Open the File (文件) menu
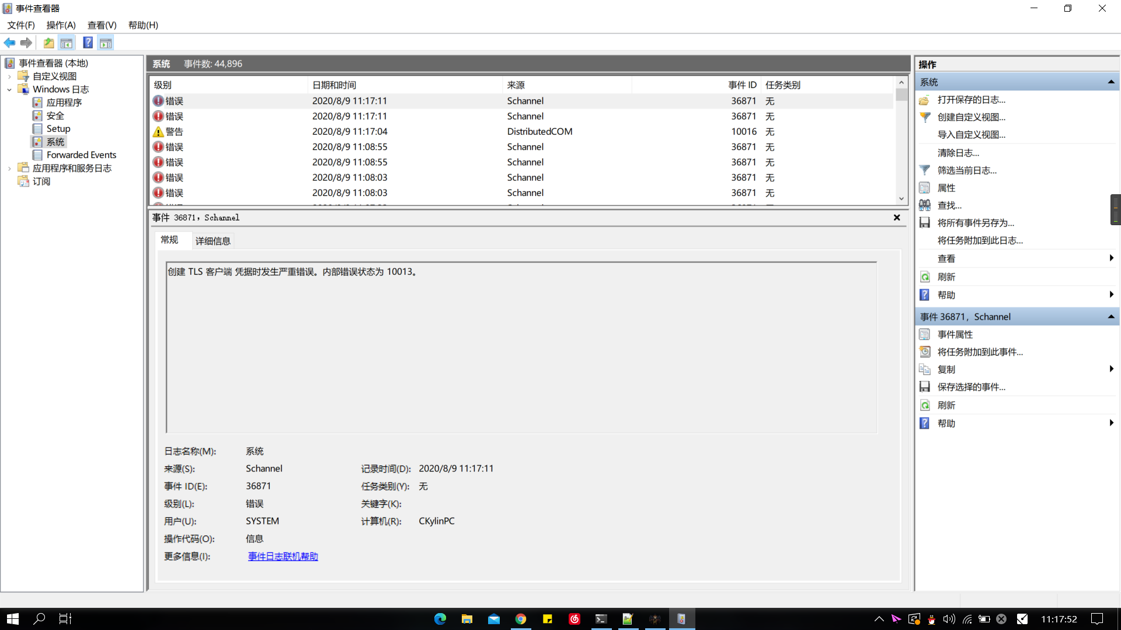The image size is (1121, 630). coord(21,25)
